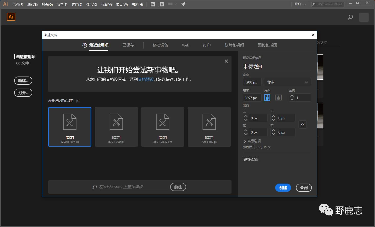This screenshot has height=227, width=375.
Task: Click the blue 创建 button
Action: pos(283,188)
